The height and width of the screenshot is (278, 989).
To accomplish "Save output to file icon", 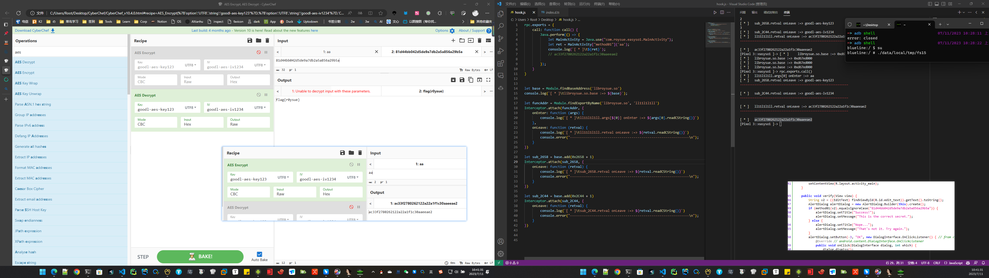I will point(462,80).
